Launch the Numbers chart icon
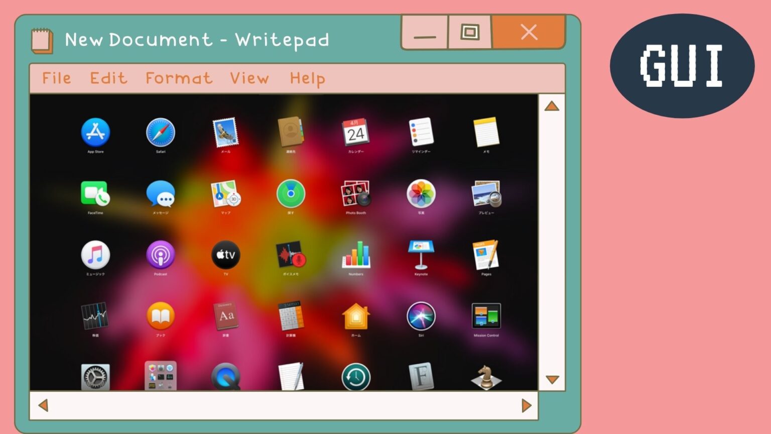Screen dimensions: 771x434 tap(356, 255)
